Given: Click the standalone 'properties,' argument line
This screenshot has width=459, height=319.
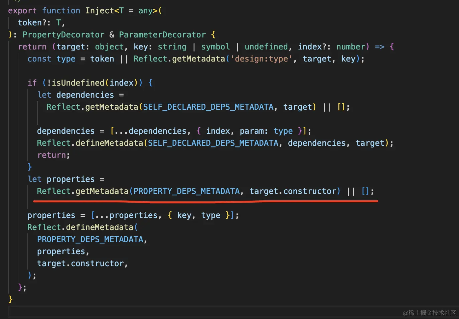Looking at the screenshot, I should (x=63, y=251).
